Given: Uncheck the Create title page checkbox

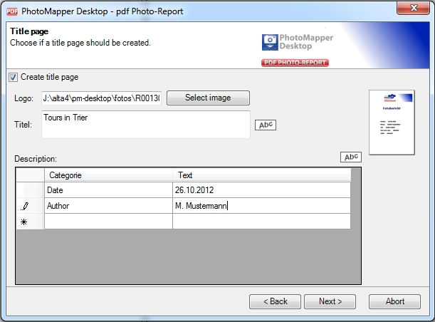Looking at the screenshot, I should tap(13, 77).
